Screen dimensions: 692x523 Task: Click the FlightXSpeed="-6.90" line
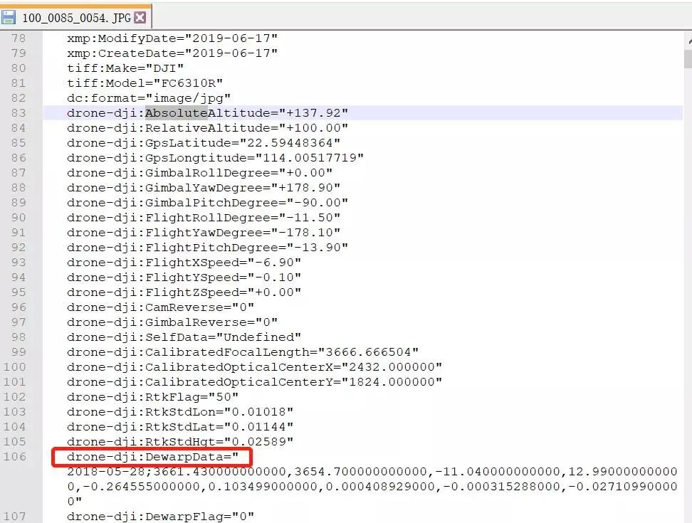pyautogui.click(x=184, y=263)
